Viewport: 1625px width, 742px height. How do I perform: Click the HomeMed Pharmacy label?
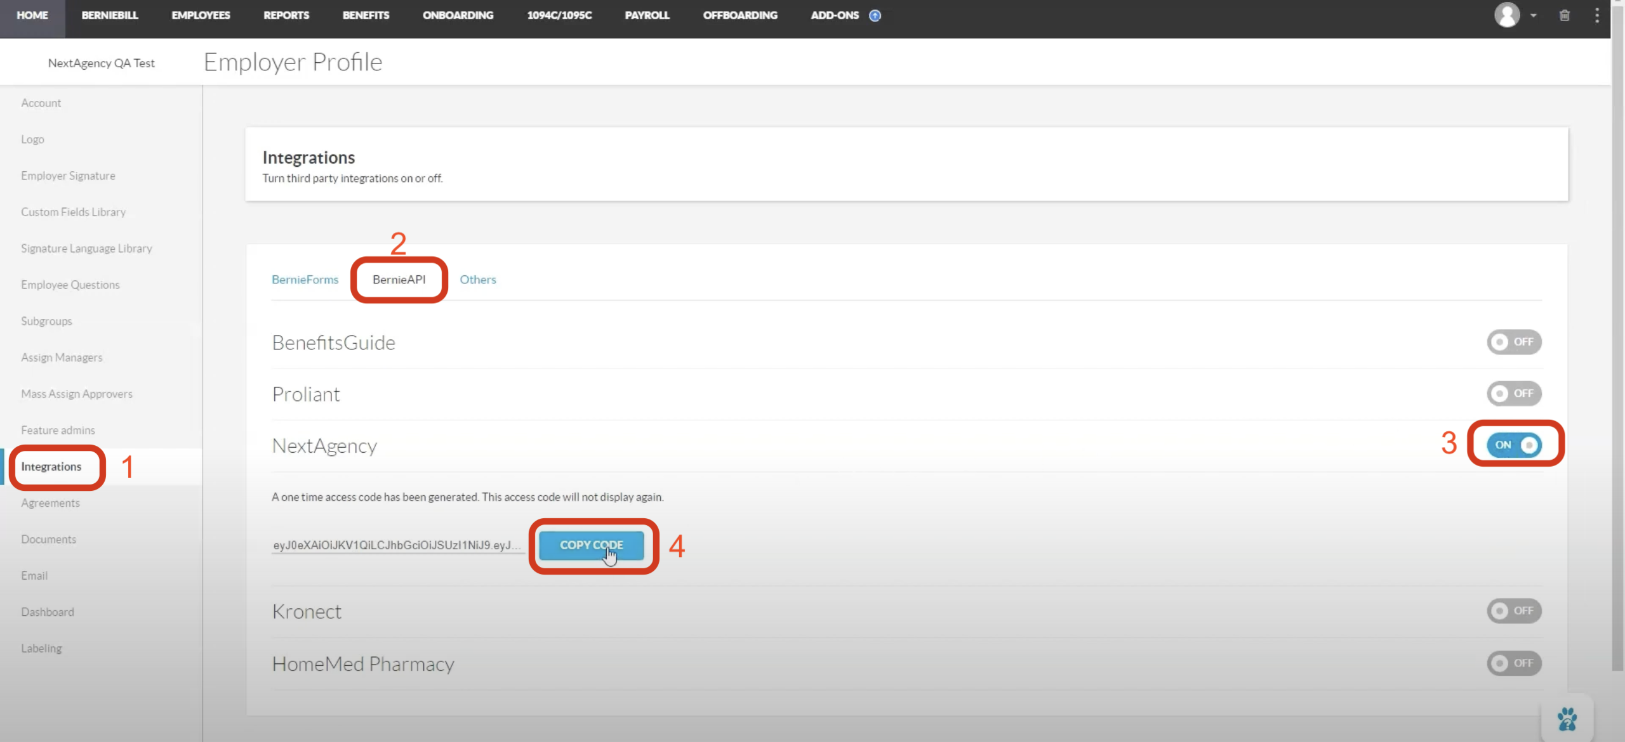click(363, 664)
